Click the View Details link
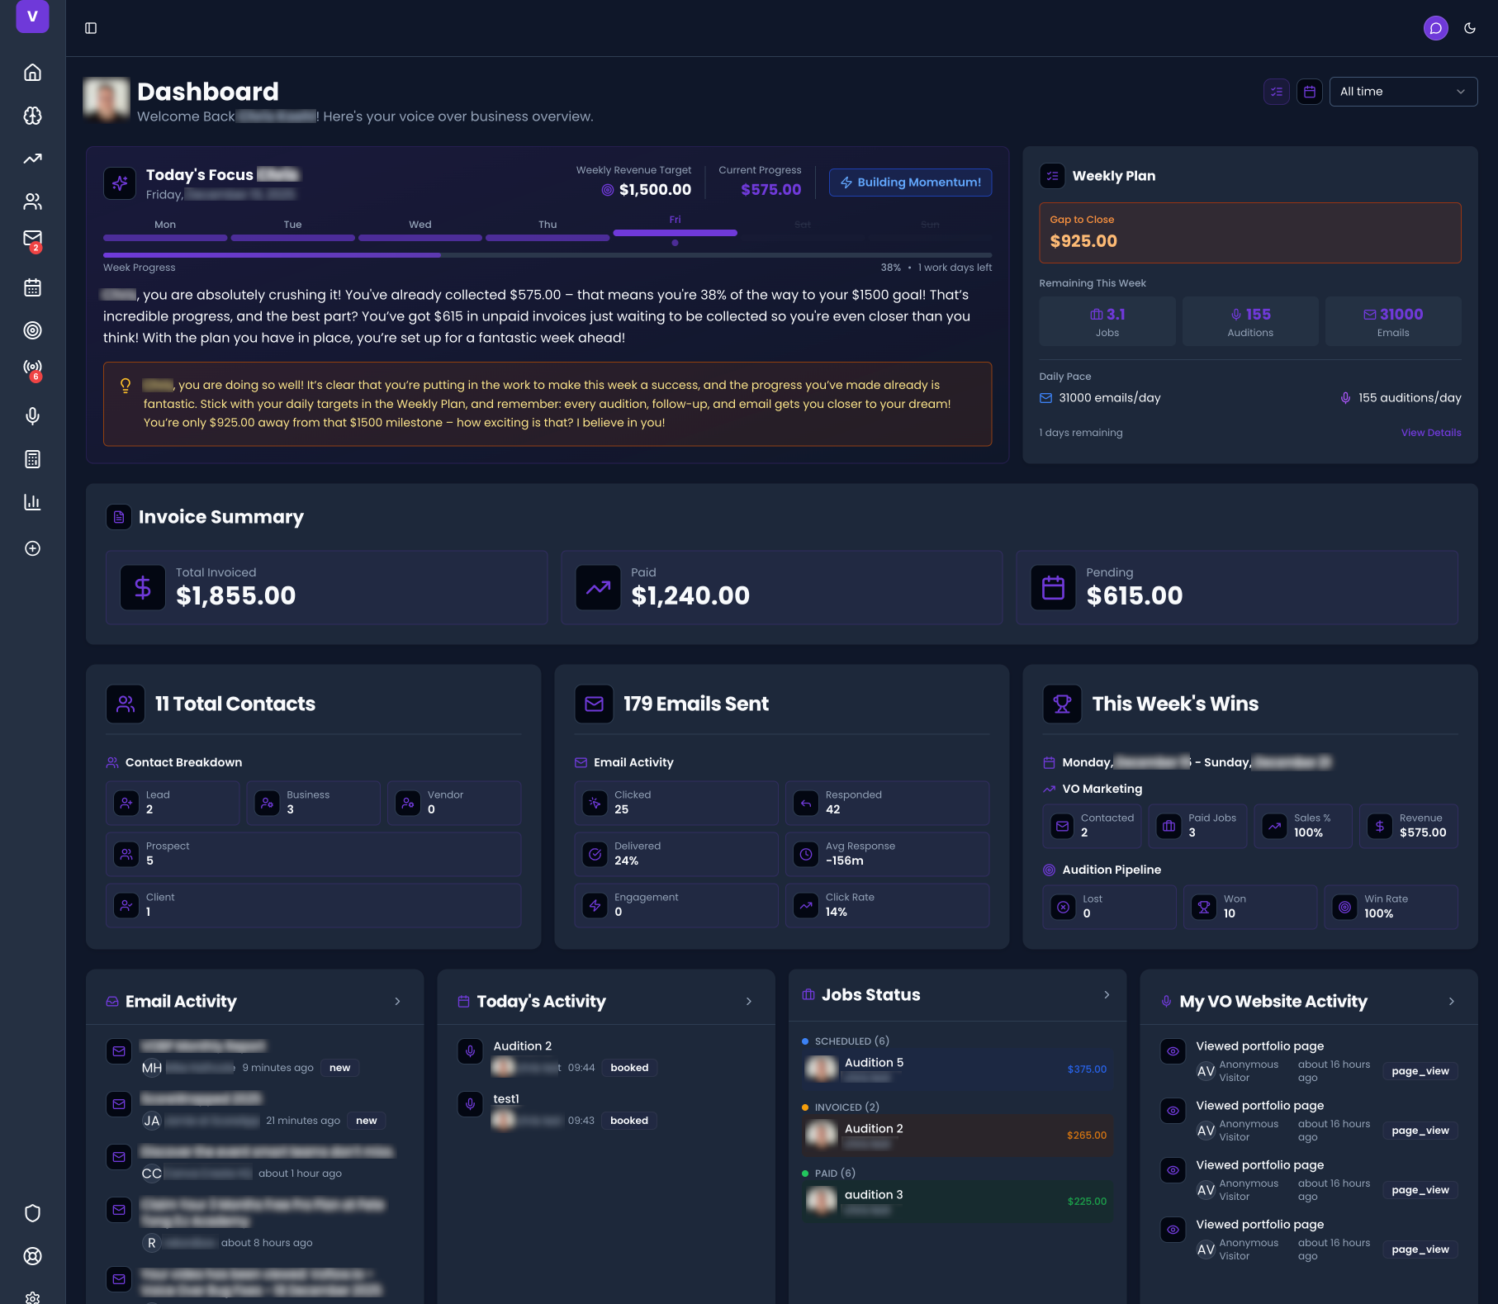The image size is (1498, 1304). tap(1430, 433)
